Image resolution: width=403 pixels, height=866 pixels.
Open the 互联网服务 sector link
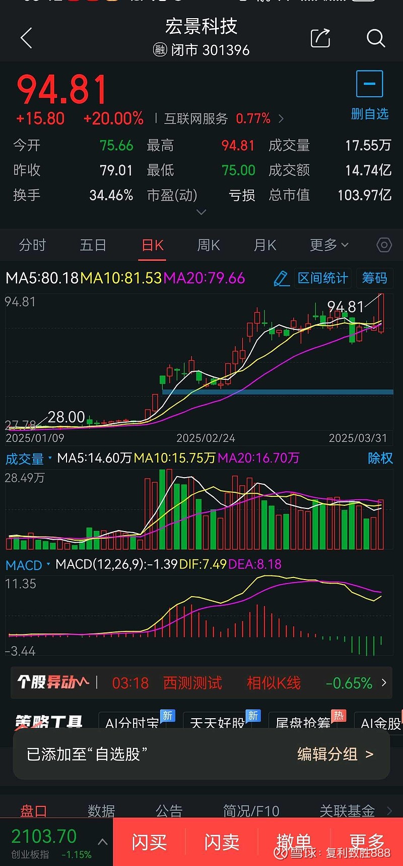(x=196, y=119)
